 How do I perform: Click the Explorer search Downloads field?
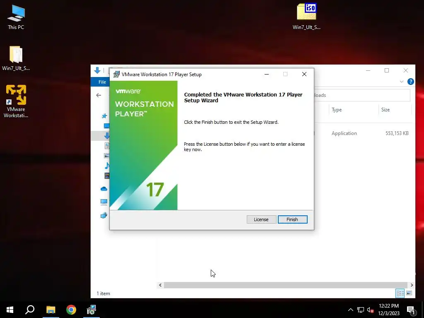pos(362,95)
